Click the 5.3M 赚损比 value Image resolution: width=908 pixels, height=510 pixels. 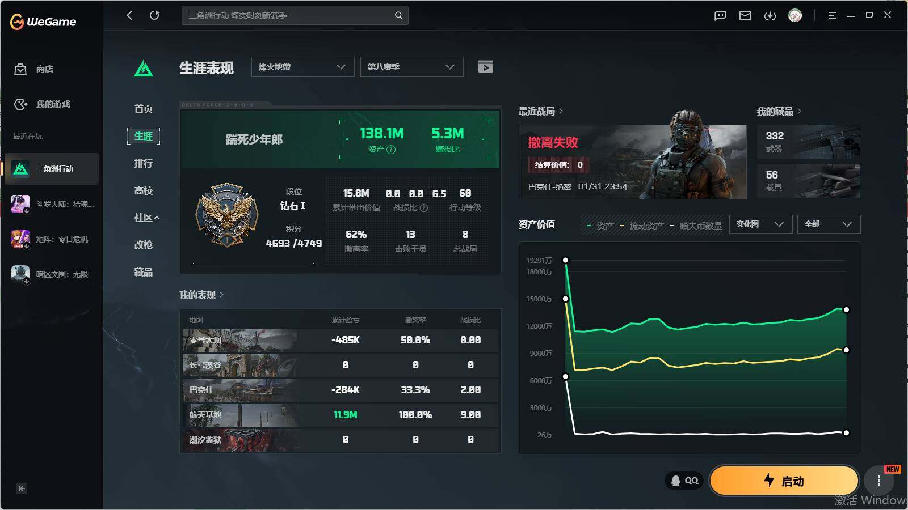(448, 133)
